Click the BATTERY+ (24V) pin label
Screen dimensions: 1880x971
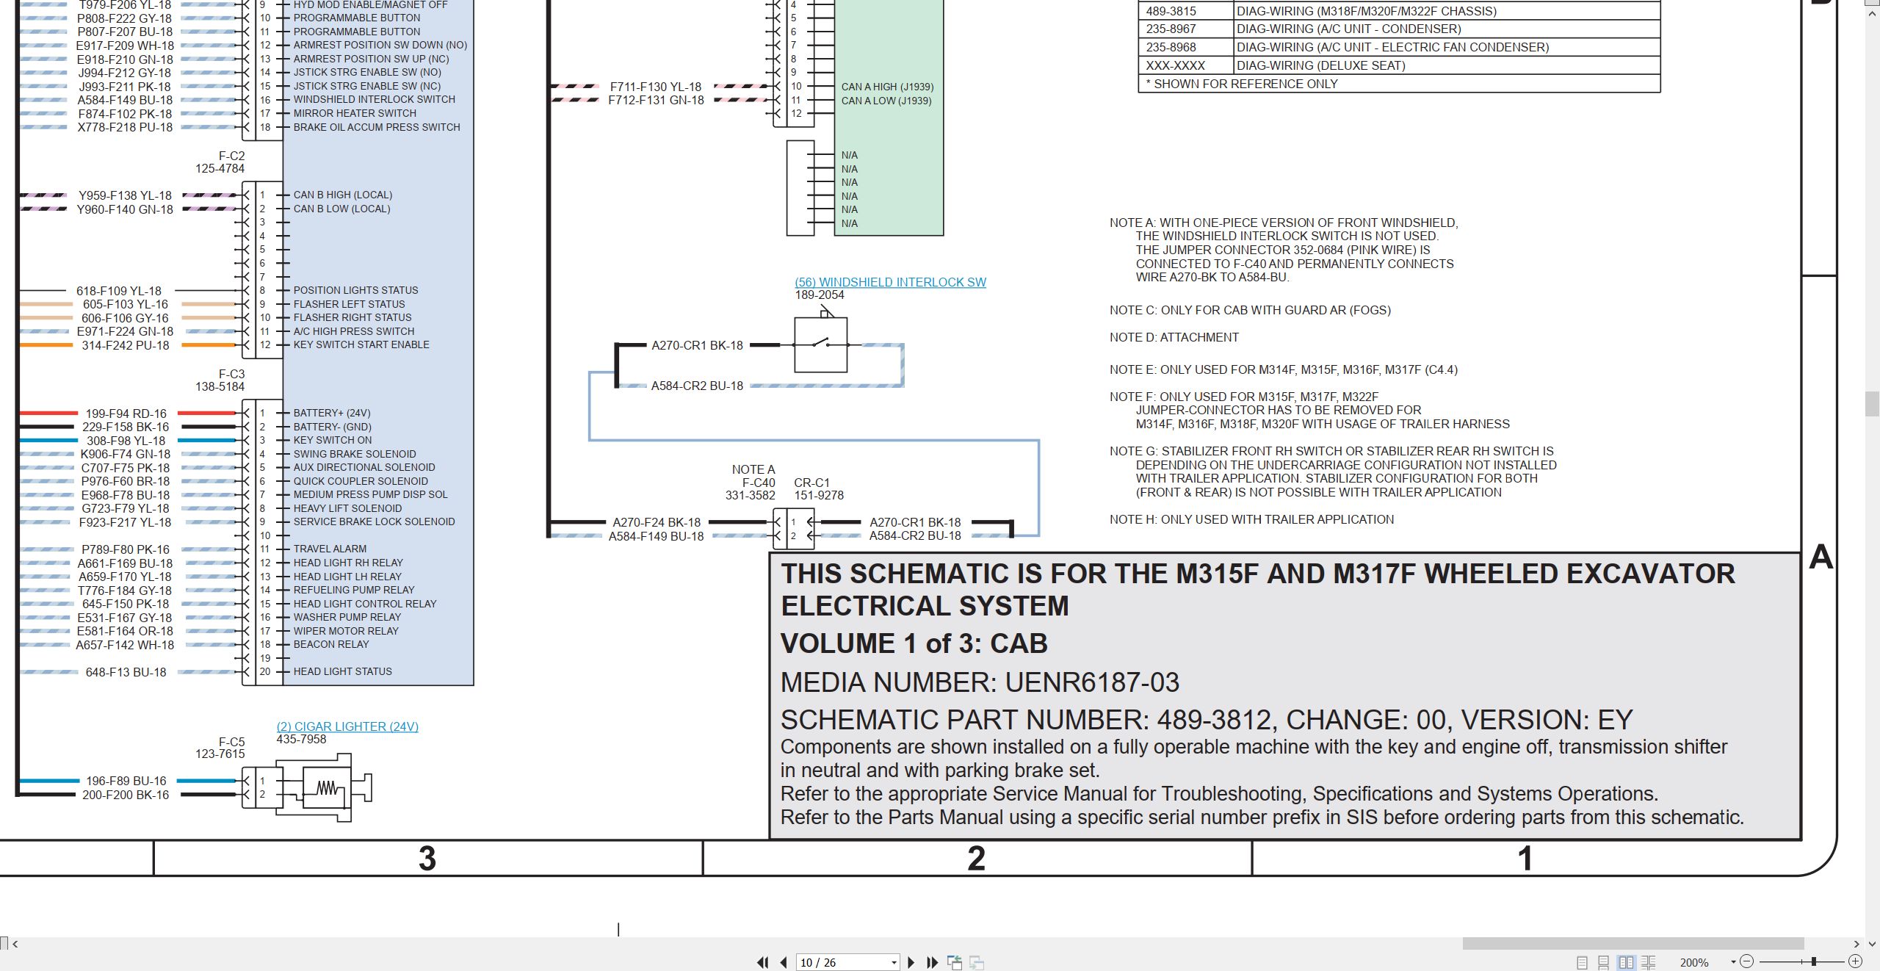pyautogui.click(x=332, y=413)
